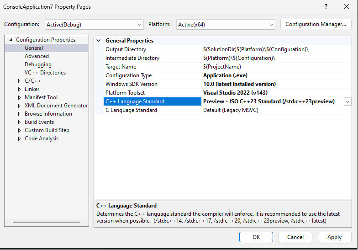Click the Cancel button
The image size is (358, 250).
click(x=295, y=237)
